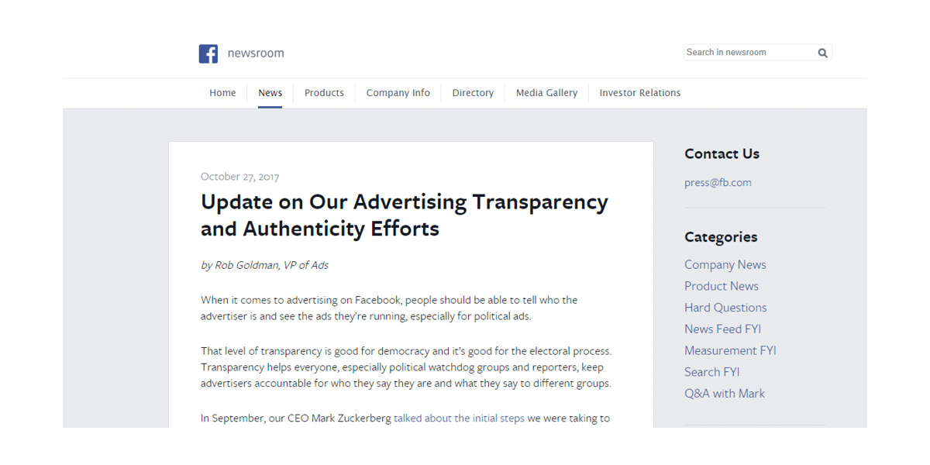Go to the Products tab

(x=324, y=93)
